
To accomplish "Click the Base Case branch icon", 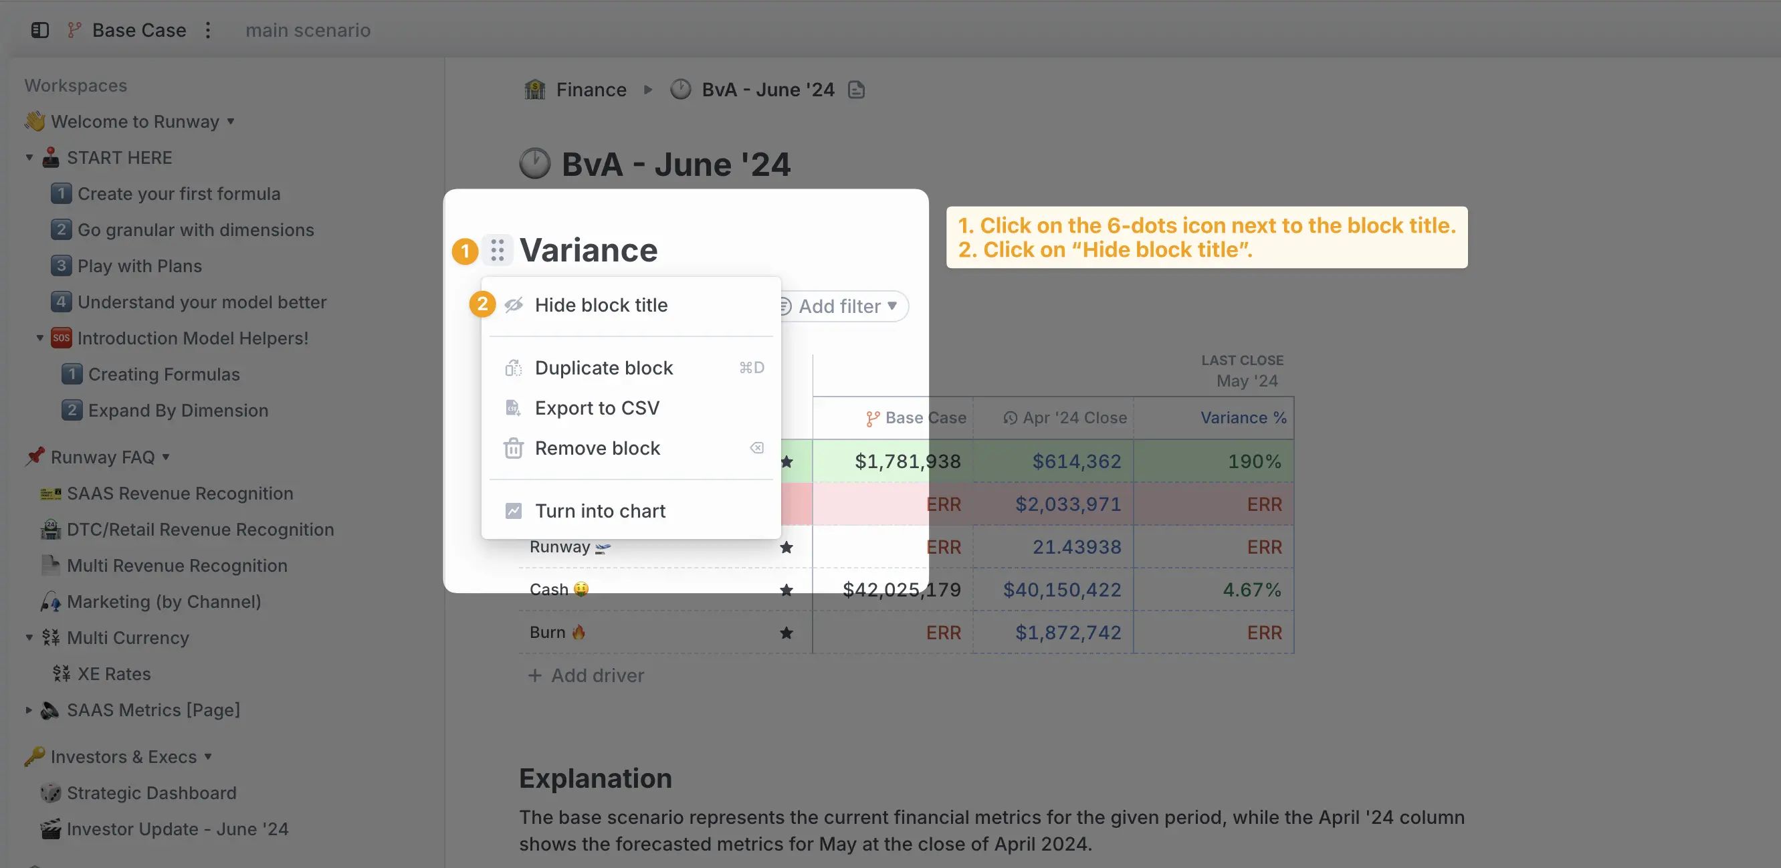I will (x=75, y=29).
